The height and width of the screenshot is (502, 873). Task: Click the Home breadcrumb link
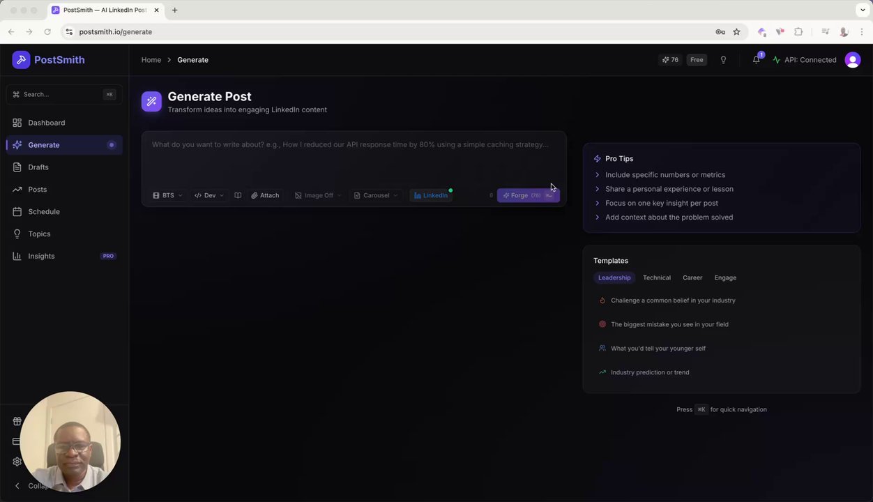[x=151, y=60]
